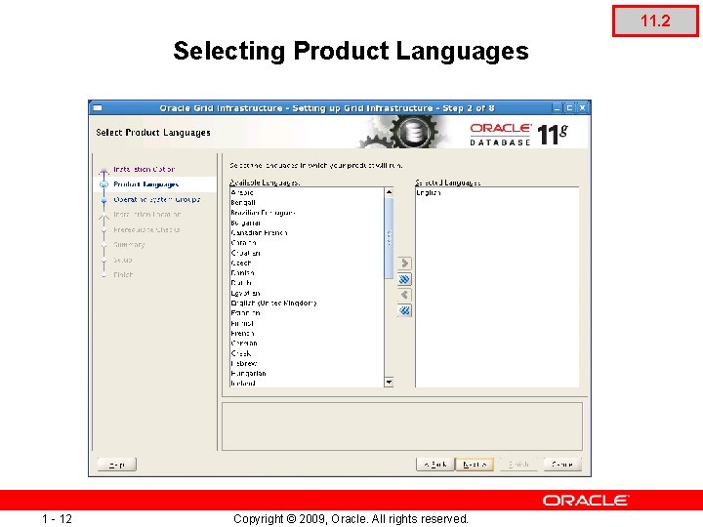This screenshot has height=527, width=703.
Task: Select Bengali in Available Languages
Action: [x=307, y=203]
